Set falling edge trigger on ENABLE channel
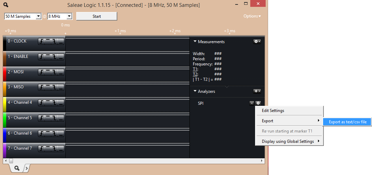Screen dimensions: 372x175 54,57
